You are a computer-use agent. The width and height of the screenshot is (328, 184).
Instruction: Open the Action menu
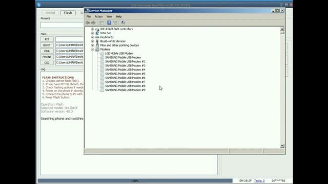98,16
